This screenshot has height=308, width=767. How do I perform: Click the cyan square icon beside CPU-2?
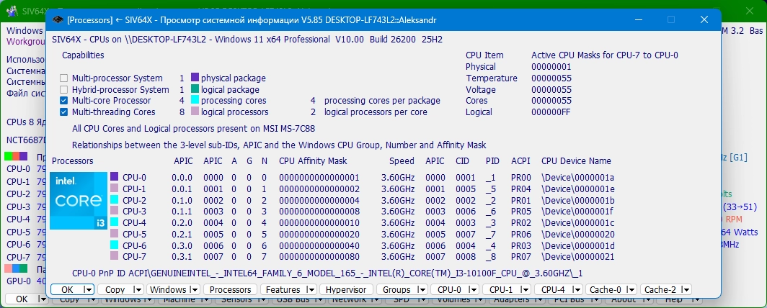point(115,199)
